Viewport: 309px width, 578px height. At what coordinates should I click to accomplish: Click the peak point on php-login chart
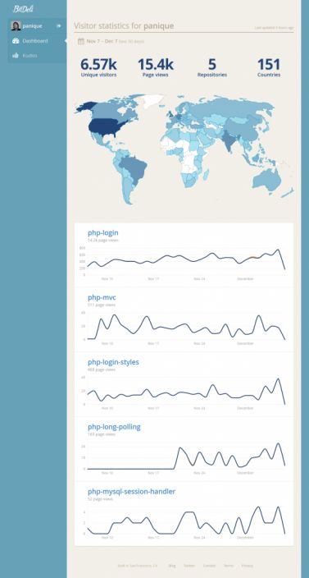278,250
